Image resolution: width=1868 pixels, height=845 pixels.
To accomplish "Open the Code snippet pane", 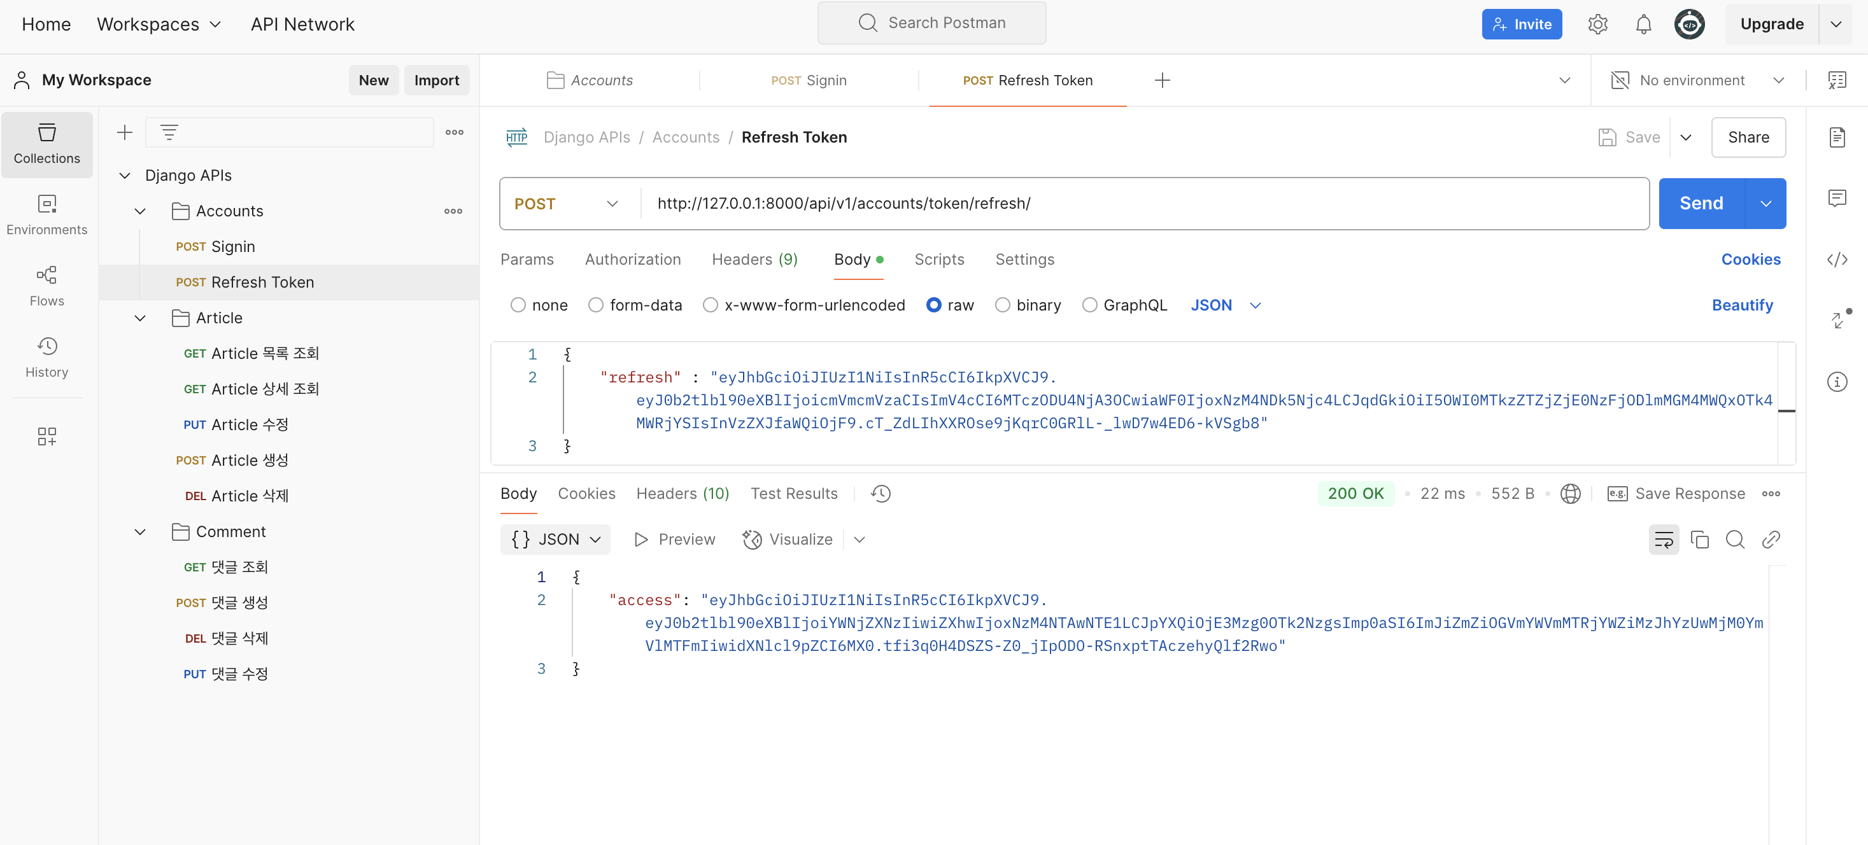I will pyautogui.click(x=1837, y=260).
